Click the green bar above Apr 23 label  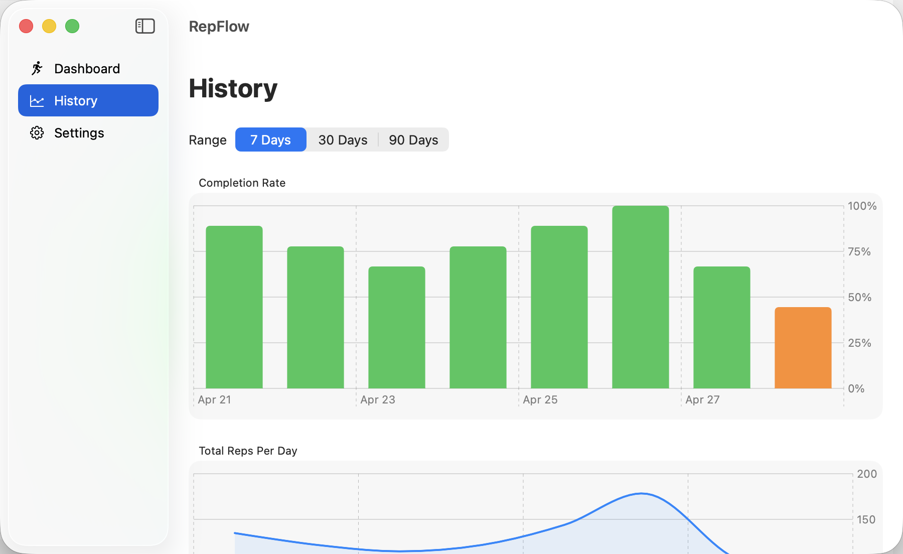[397, 327]
